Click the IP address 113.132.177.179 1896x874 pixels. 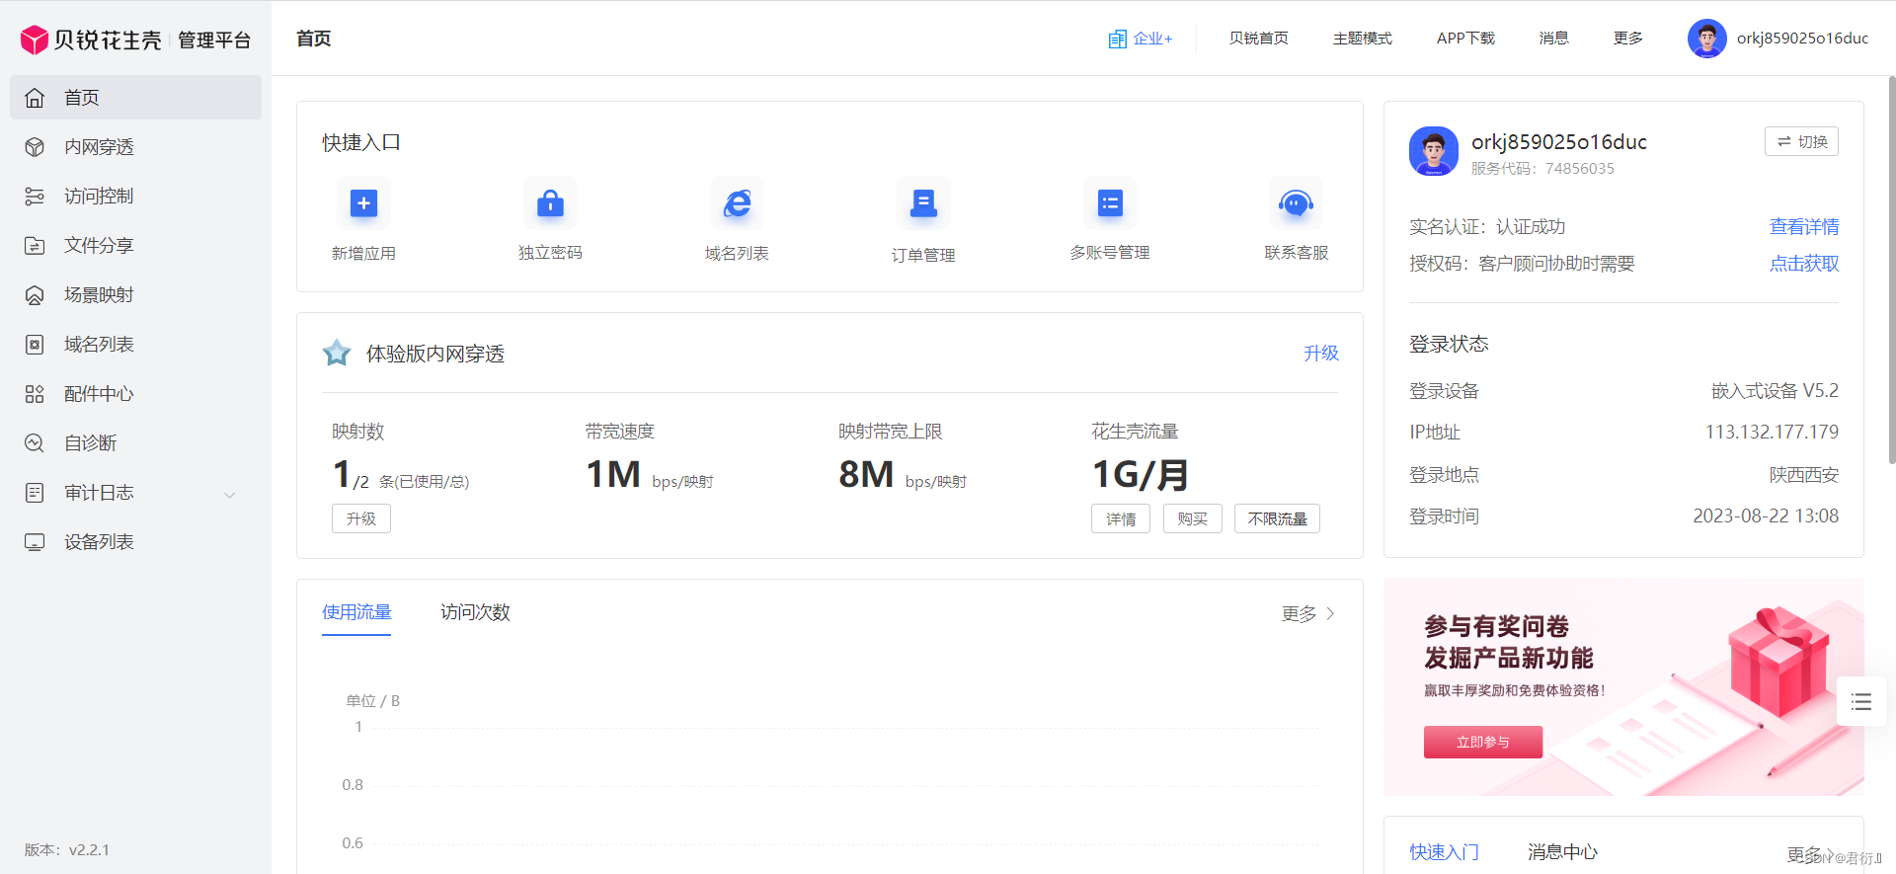1772,433
